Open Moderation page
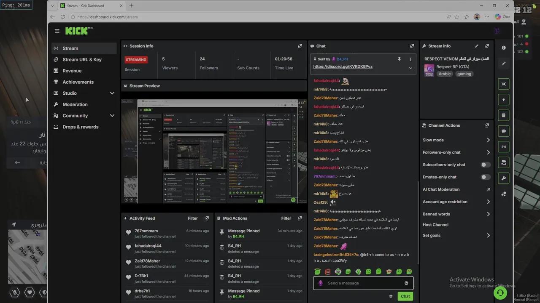This screenshot has height=303, width=540. (x=84, y=104)
